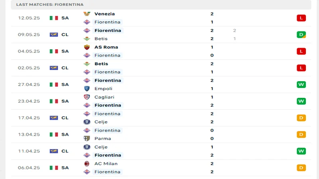The image size is (319, 179).
Task: Click the D badge for Betis 09.05.25
Action: [301, 35]
